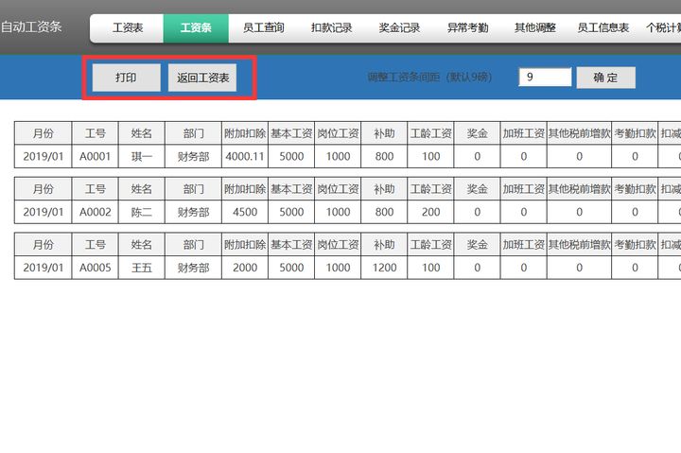The width and height of the screenshot is (681, 453).
Task: Click the 补助 header in the A0005 slip
Action: pyautogui.click(x=384, y=245)
